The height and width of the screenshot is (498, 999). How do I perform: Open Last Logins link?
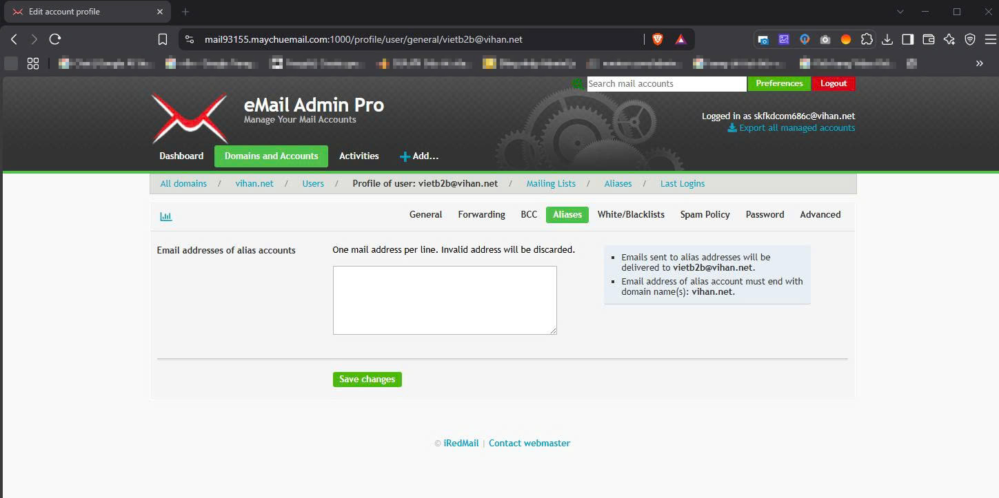[683, 184]
